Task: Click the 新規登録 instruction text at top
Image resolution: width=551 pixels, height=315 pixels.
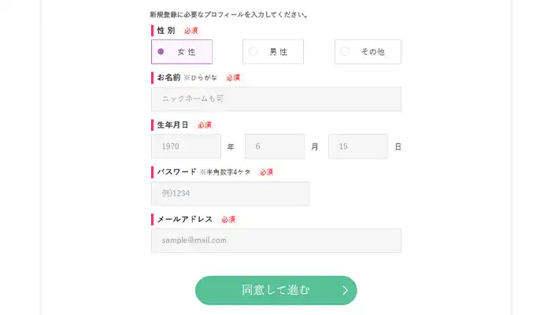Action: [228, 14]
